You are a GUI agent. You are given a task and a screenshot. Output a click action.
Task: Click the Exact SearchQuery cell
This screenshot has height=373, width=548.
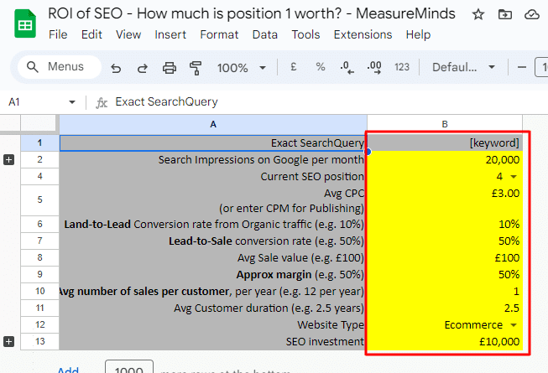[213, 143]
